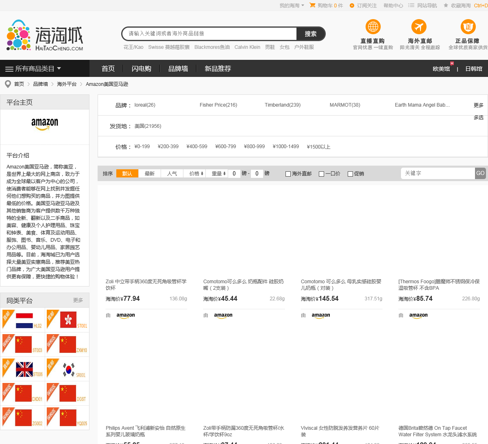Switch to the 日韩馆 section

[474, 69]
